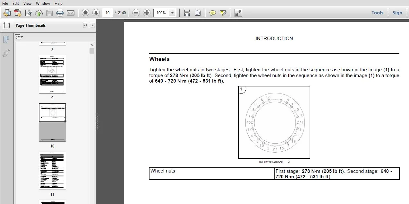Open the Help menu
The image size is (409, 204).
(x=58, y=3)
